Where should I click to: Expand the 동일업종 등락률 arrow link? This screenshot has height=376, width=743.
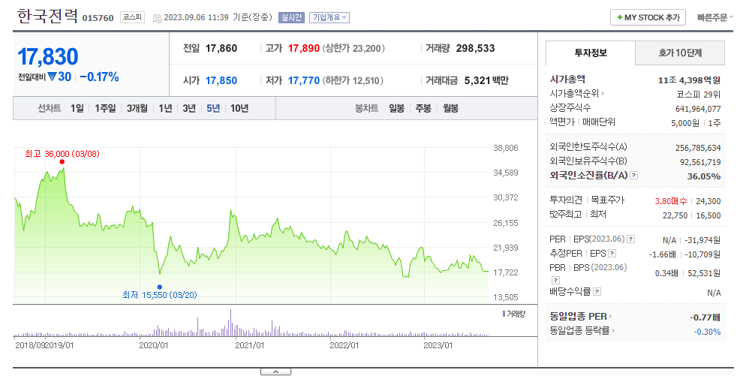point(613,330)
